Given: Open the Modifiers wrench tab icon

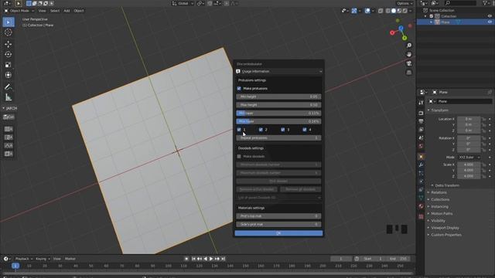Looking at the screenshot, I should 421,164.
